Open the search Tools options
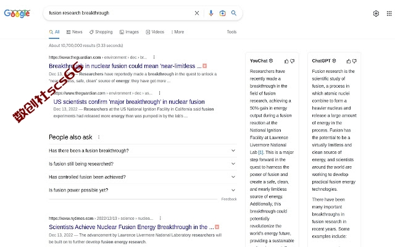395x247 pixels. [x=231, y=32]
